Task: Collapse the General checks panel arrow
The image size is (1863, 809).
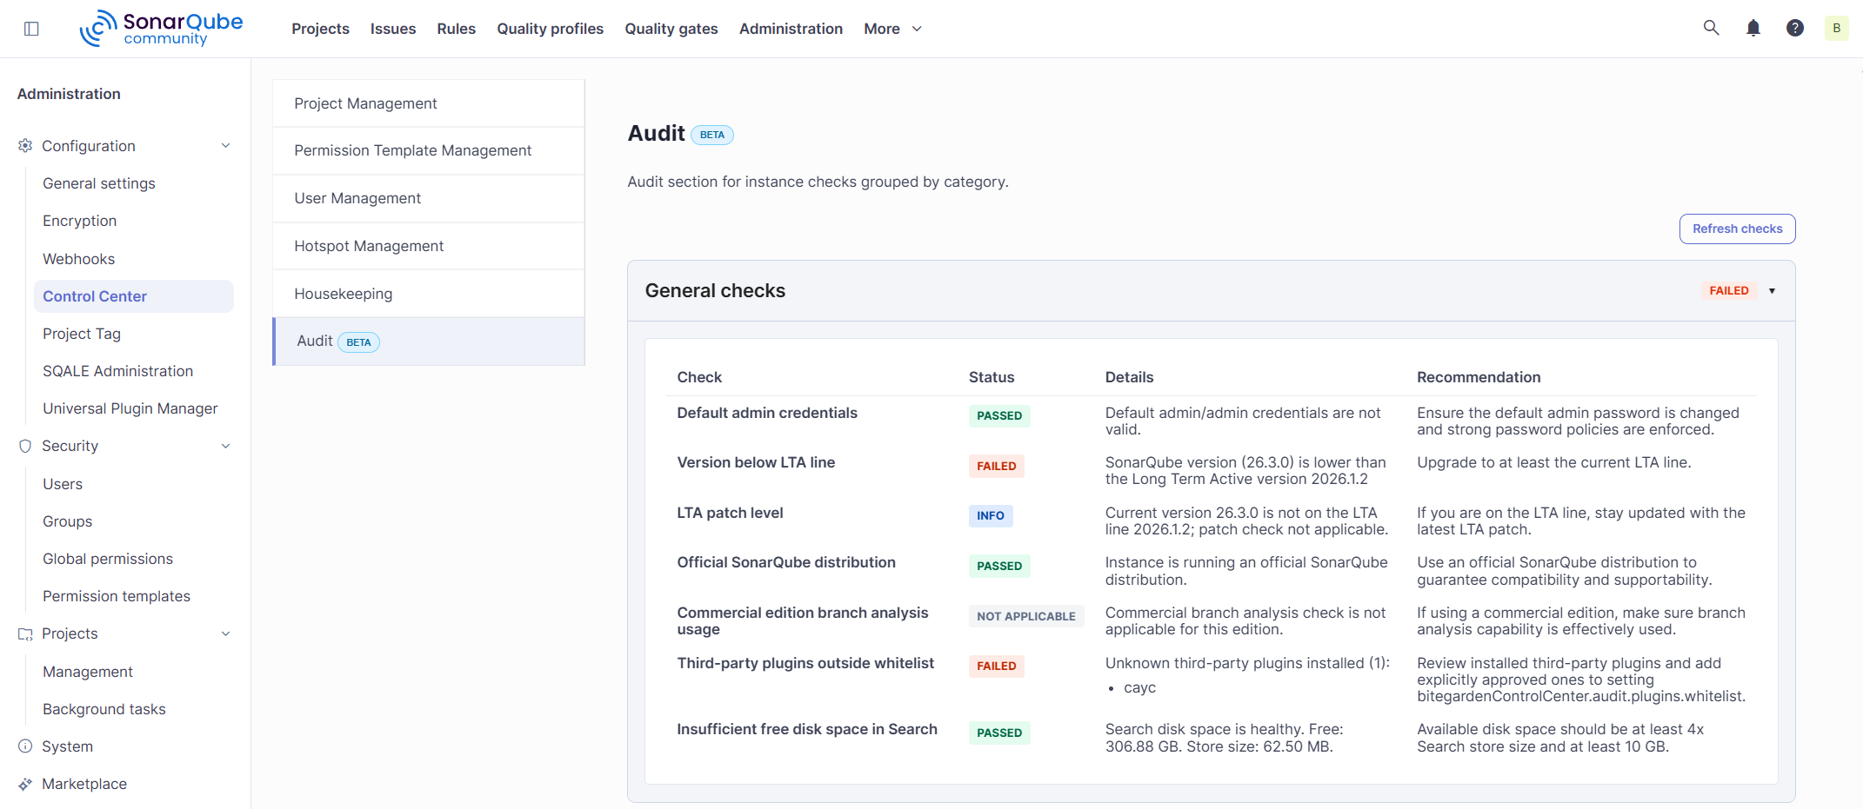Action: click(1772, 291)
